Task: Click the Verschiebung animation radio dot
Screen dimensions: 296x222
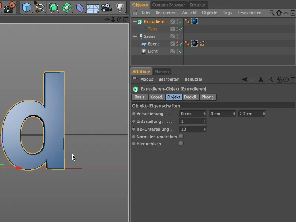Action: 134,114
